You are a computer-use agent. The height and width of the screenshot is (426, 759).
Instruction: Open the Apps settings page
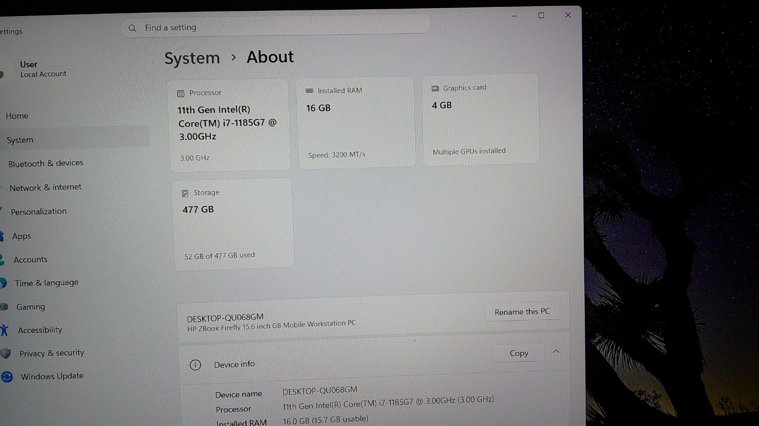pyautogui.click(x=21, y=236)
